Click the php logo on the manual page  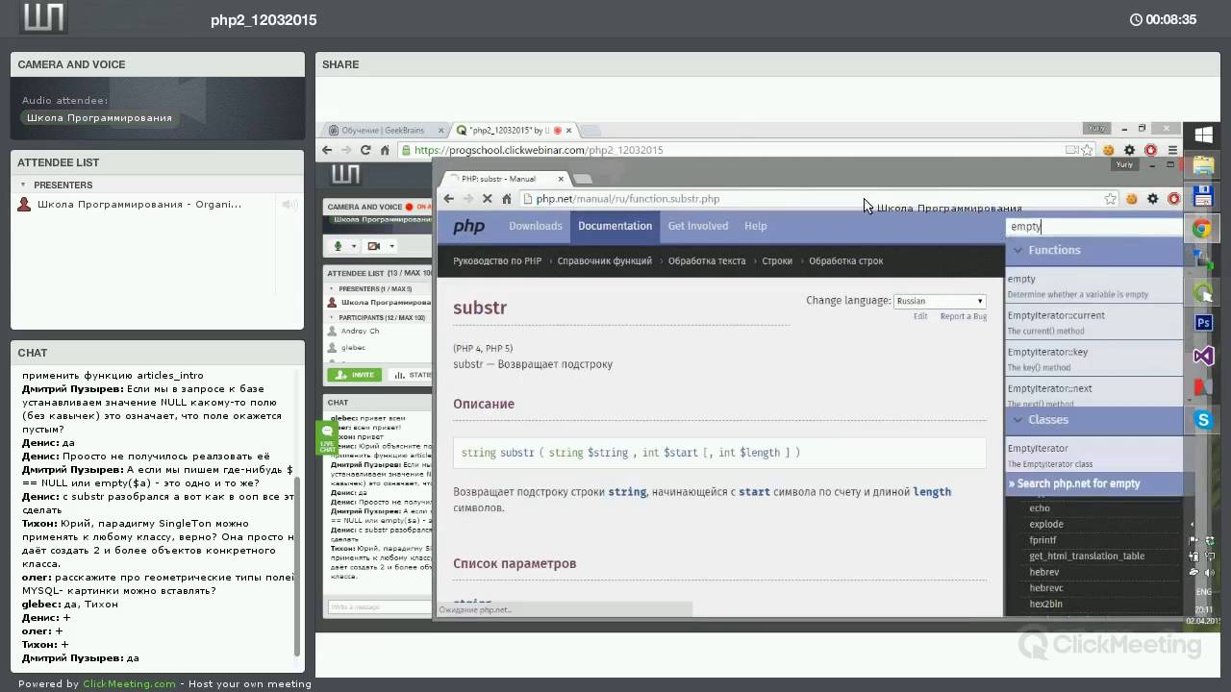469,227
